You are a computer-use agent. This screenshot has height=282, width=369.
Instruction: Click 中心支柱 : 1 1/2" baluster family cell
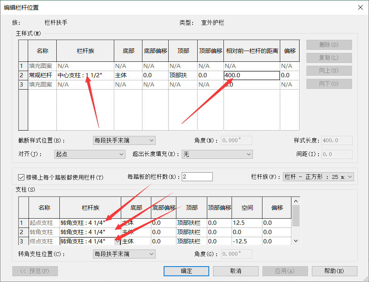pos(85,75)
